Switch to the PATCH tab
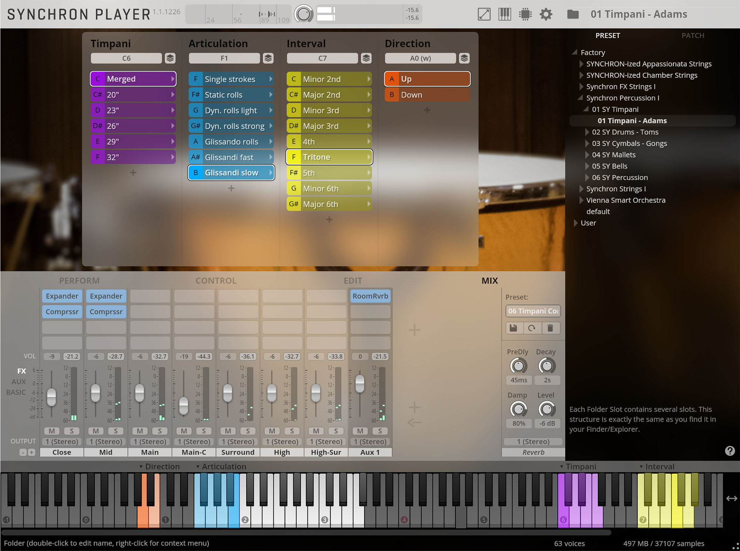 tap(693, 36)
